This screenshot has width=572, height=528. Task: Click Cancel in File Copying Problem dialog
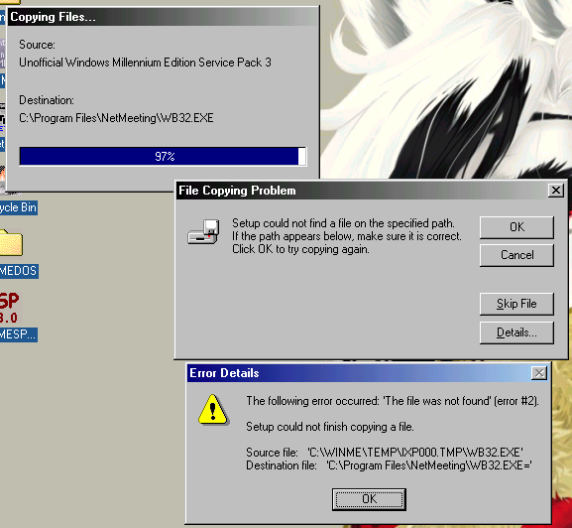pyautogui.click(x=516, y=255)
